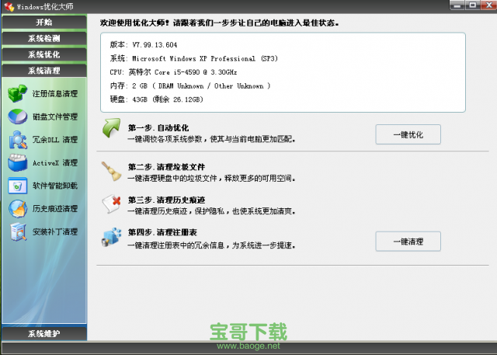Image resolution: width=497 pixels, height=355 pixels.
Task: Click the 软件智能卸载 recycle bin icon
Action: (x=18, y=186)
